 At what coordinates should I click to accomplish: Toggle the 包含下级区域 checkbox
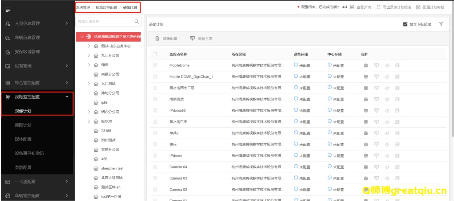point(405,24)
